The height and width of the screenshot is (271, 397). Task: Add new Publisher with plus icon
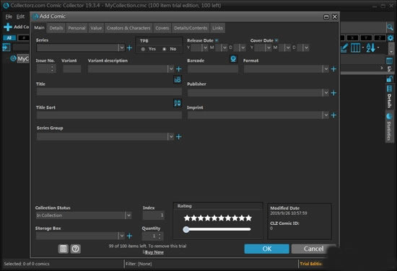(333, 93)
